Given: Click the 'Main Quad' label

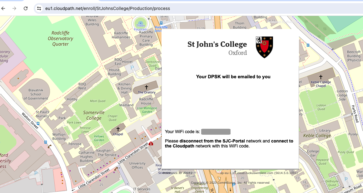Looking at the screenshot, I should pyautogui.click(x=97, y=101).
